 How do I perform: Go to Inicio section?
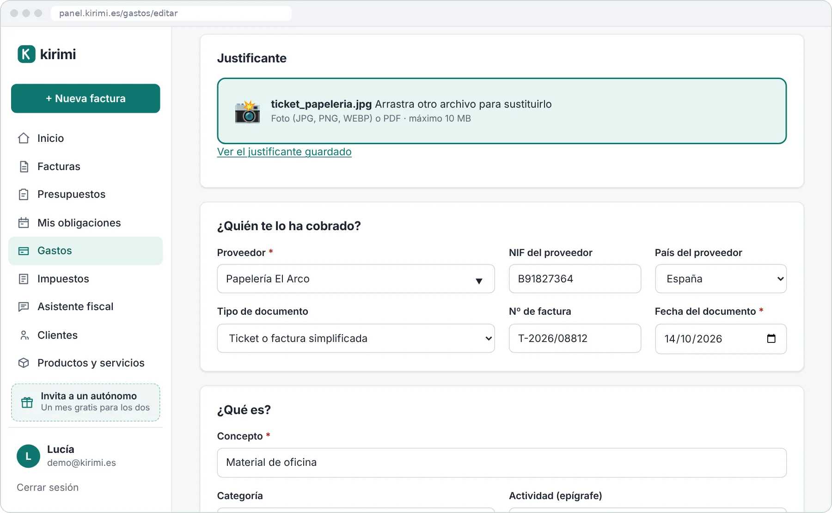tap(86, 138)
